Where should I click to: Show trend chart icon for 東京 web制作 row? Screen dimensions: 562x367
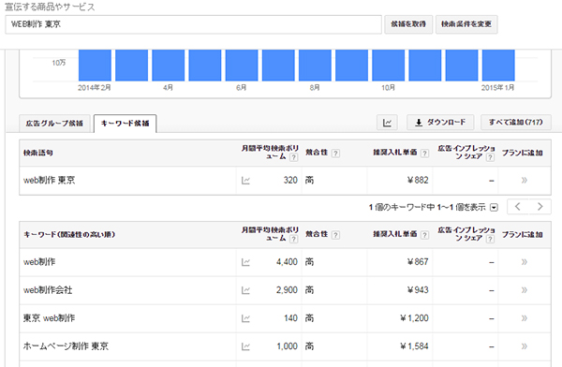tap(245, 318)
